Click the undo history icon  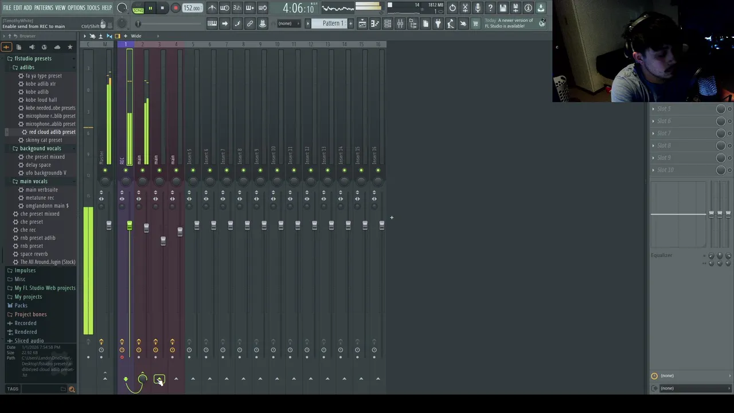point(452,8)
